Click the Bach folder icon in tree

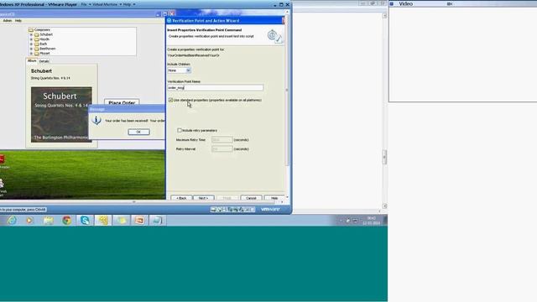[x=37, y=44]
